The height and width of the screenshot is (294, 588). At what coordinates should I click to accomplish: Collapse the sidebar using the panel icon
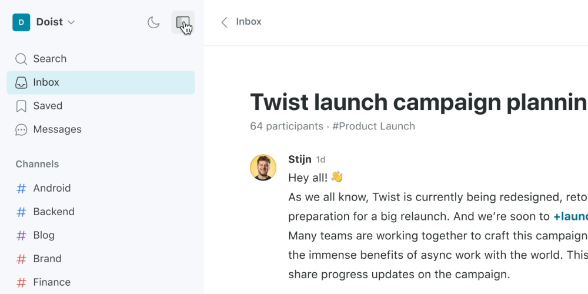pyautogui.click(x=183, y=22)
